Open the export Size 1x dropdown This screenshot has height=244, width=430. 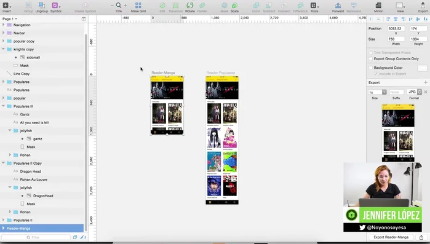click(377, 92)
